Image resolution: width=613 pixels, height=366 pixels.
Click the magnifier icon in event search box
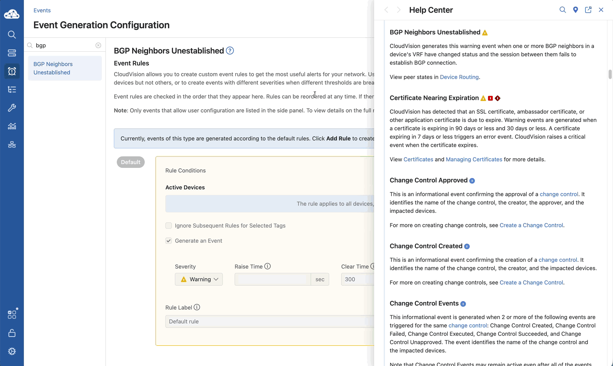pos(30,45)
